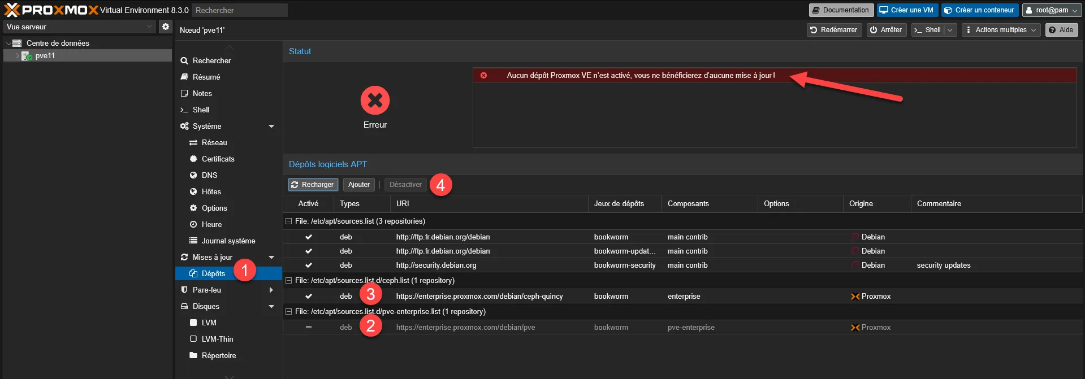
Task: Open the LVM-Thin disk page
Action: 217,339
